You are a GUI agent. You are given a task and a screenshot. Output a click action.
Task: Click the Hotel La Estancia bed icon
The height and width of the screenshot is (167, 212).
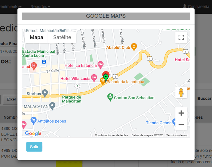[x=100, y=65]
